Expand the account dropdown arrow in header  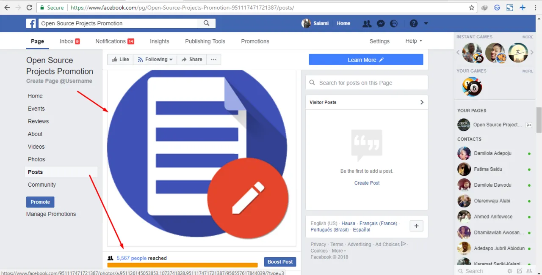(426, 24)
